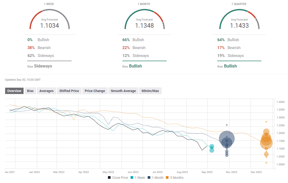This screenshot has width=288, height=183.
Task: Click the 1 Month gauge value 1.1348
Action: 144,26
